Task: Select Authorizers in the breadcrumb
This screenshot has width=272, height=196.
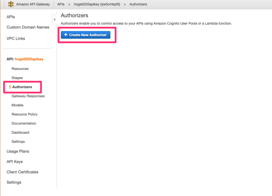Action: pos(138,4)
